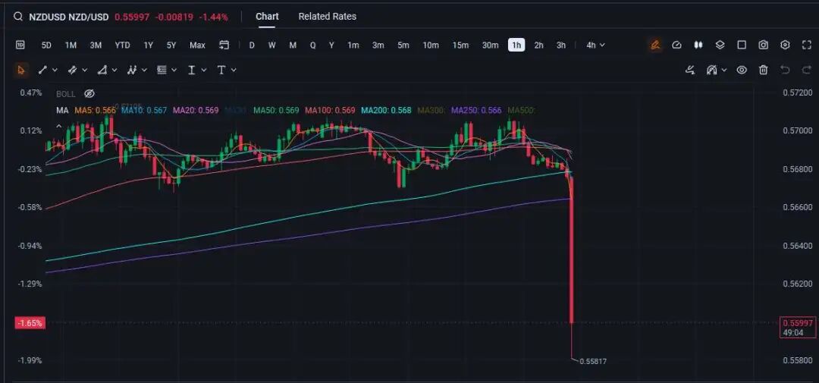Select the D daily interval

click(252, 45)
